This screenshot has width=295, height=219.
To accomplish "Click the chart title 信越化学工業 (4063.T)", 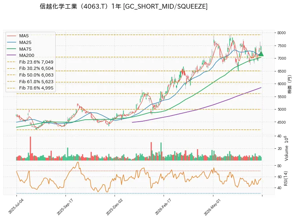I will pyautogui.click(x=75, y=6).
